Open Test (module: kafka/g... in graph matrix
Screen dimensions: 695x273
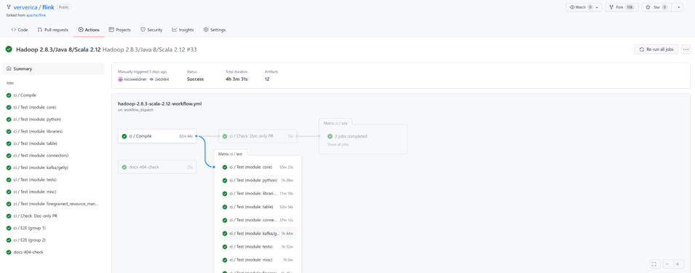pos(258,233)
